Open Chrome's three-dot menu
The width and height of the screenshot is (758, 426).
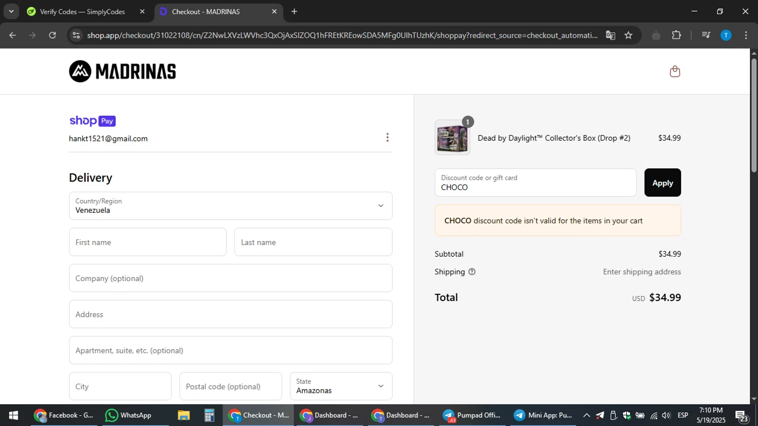[x=746, y=35]
